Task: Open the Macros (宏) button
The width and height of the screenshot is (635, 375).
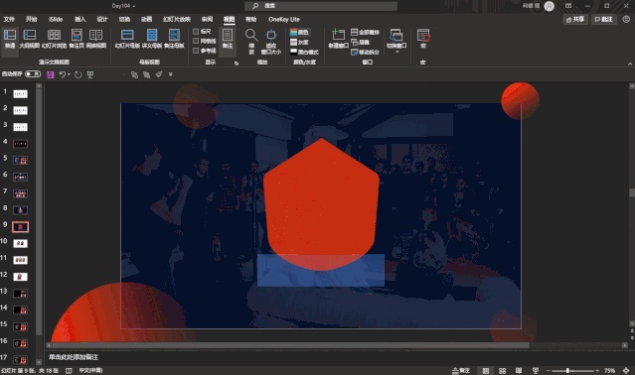Action: 423,39
